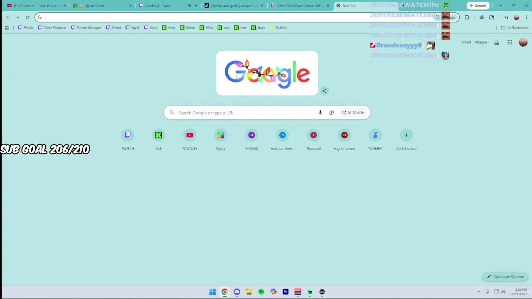This screenshot has width=532, height=299.
Task: Click the AI Mode button in the search box
Action: point(353,113)
